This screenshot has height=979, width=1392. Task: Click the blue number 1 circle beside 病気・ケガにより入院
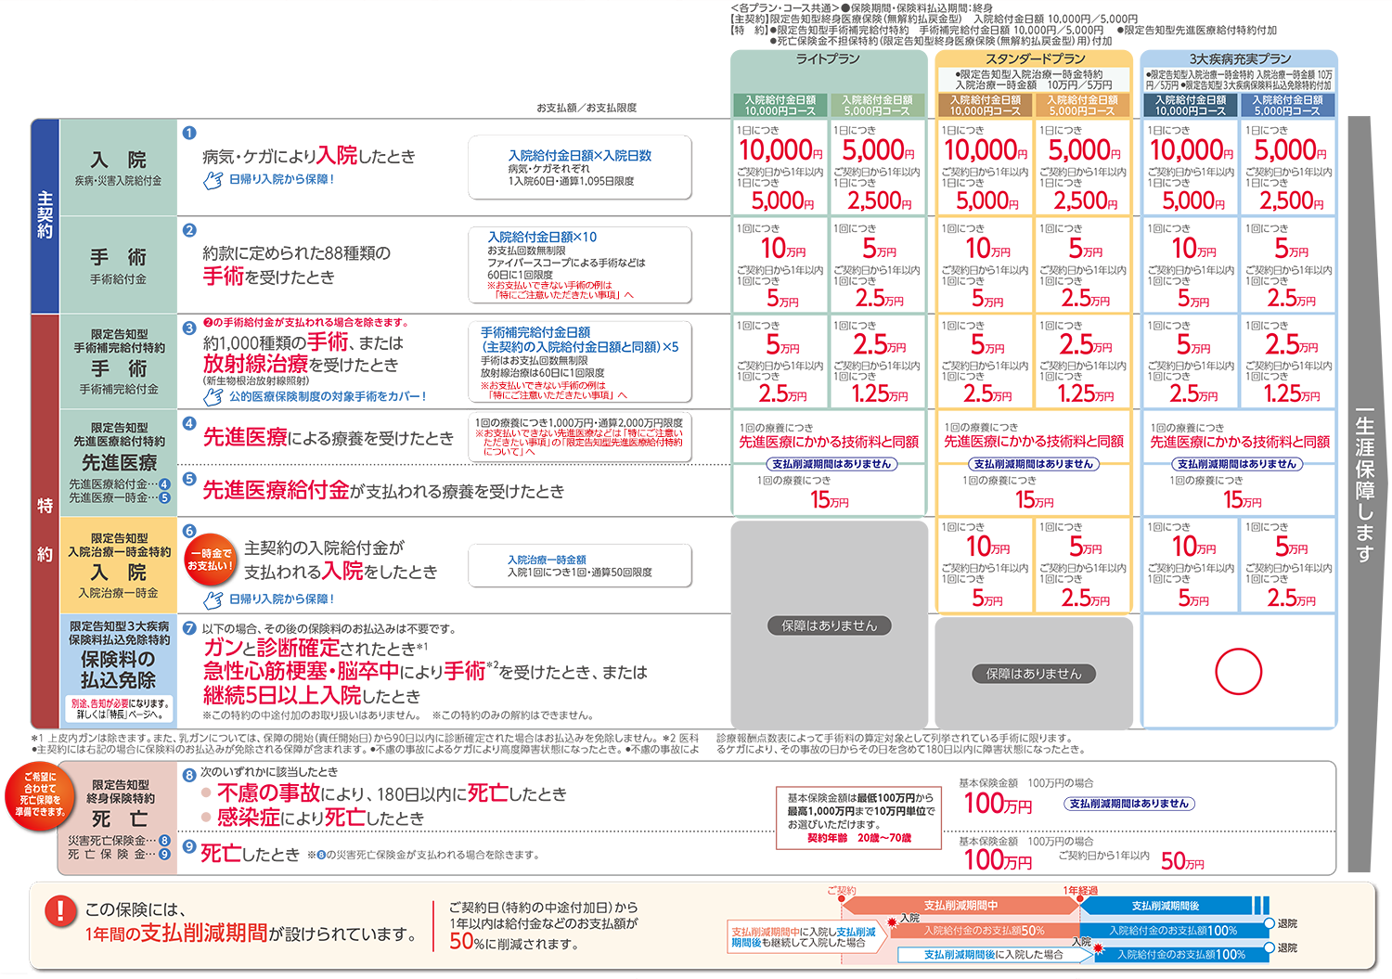coord(189,133)
